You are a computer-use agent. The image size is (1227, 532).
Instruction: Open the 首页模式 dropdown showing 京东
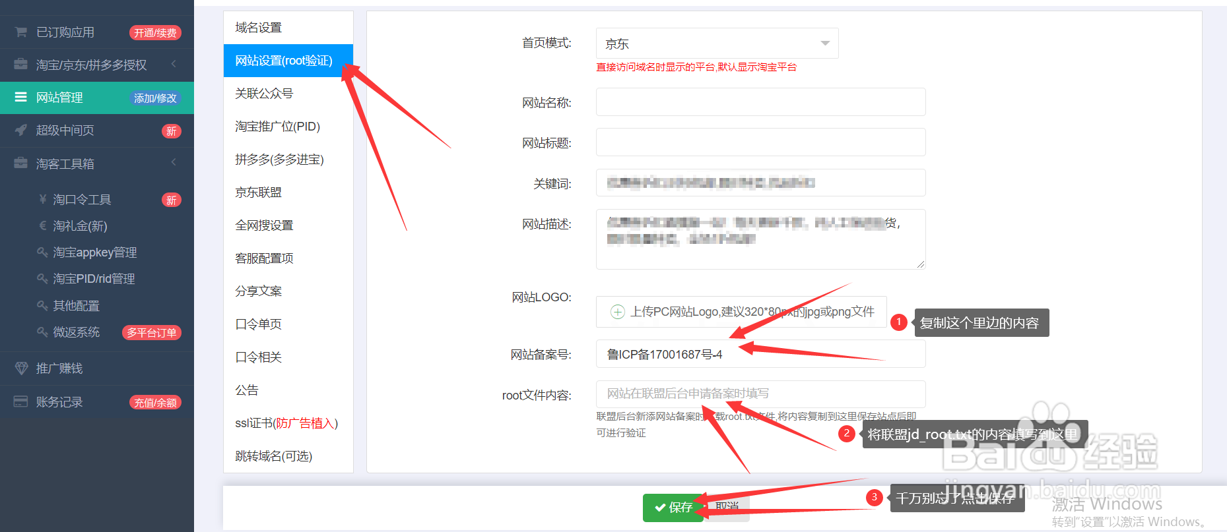tap(717, 44)
